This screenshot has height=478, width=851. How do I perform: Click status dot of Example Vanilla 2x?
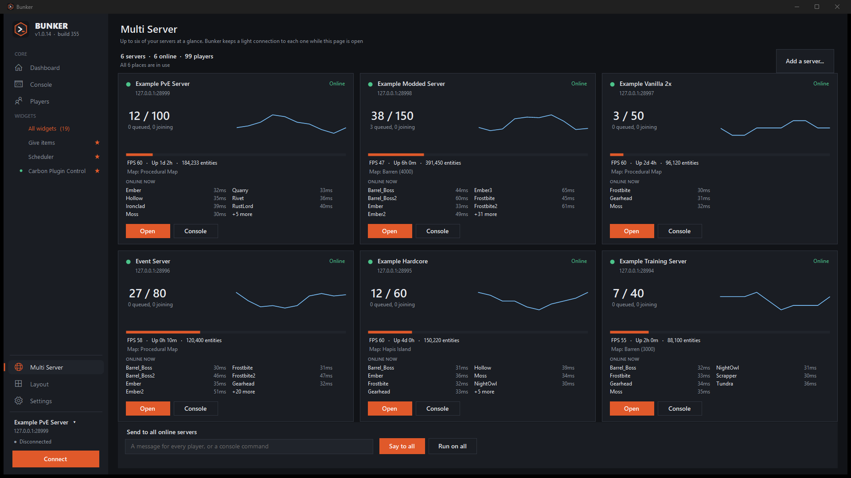[x=613, y=84]
